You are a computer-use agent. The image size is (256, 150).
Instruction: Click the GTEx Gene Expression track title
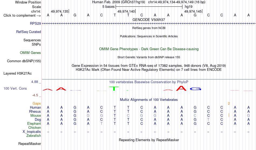(149, 66)
